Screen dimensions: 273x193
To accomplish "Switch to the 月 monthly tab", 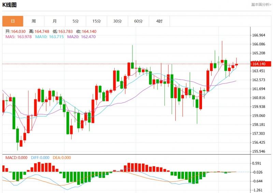I will click(55, 21).
